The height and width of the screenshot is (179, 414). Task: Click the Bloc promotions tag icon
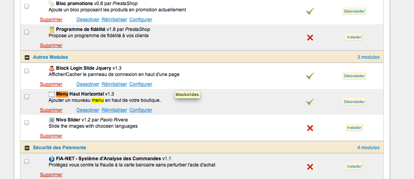pos(51,4)
